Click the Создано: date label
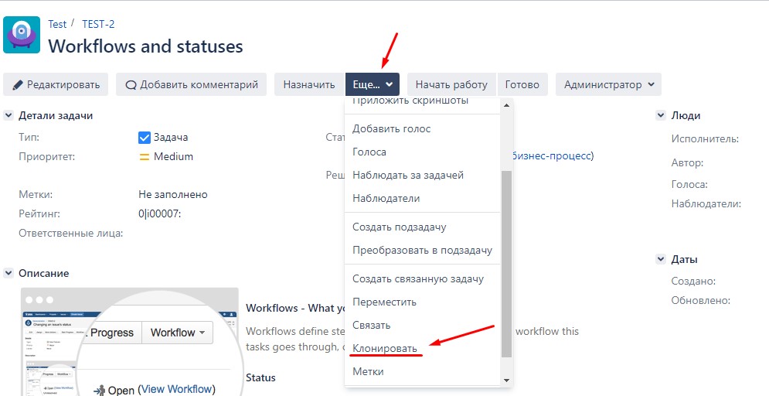 click(x=693, y=282)
